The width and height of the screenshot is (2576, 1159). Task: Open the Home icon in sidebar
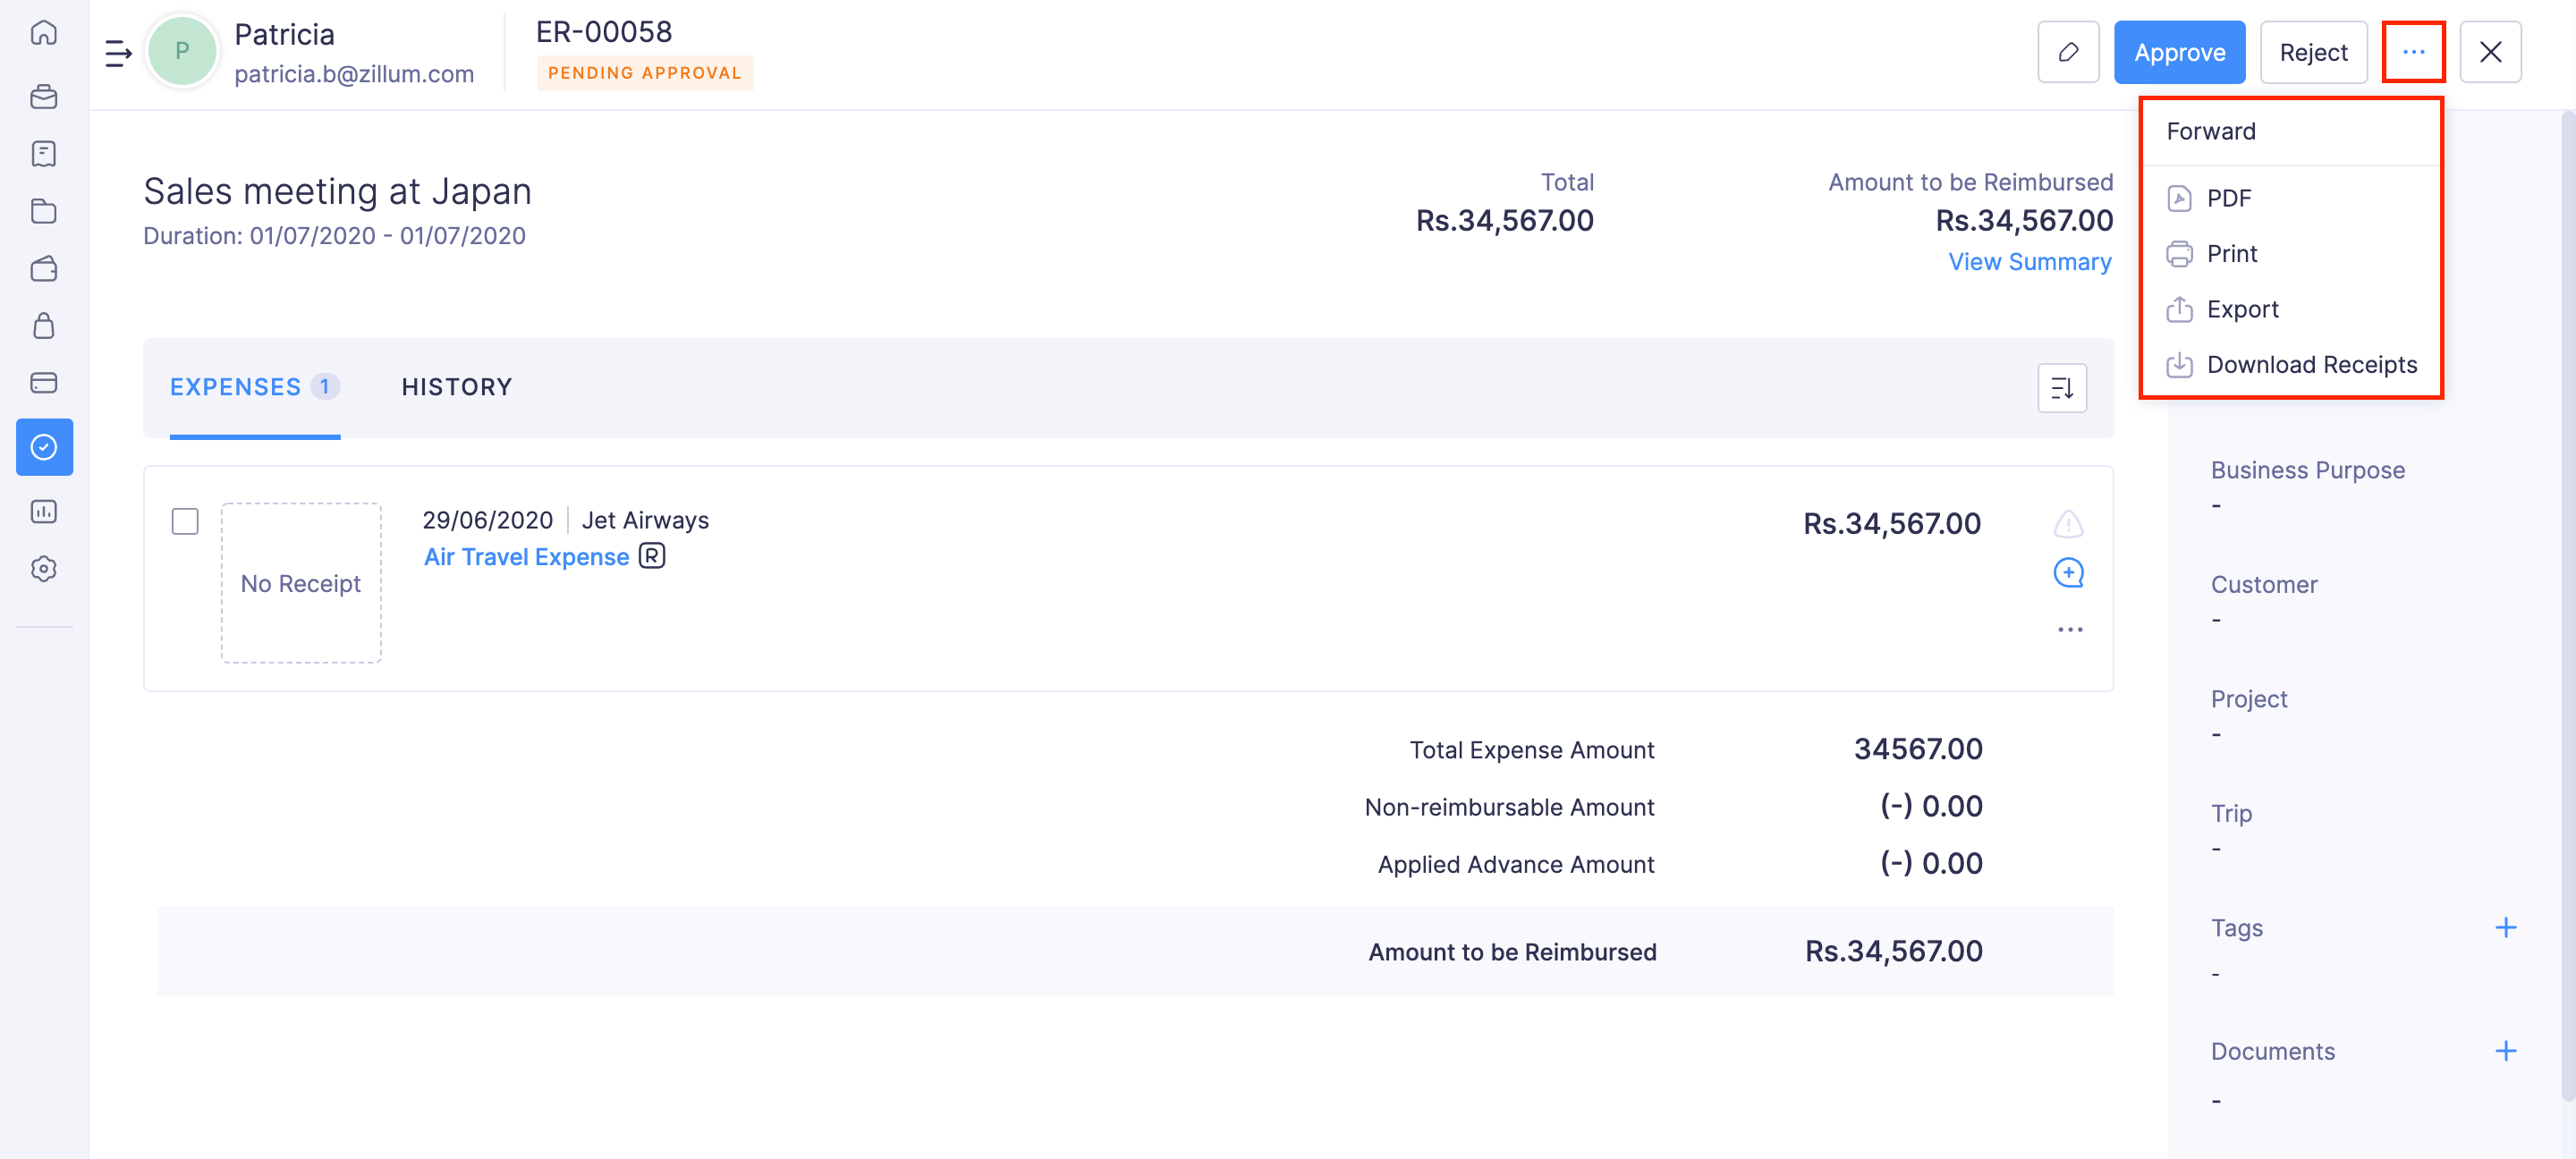tap(44, 33)
